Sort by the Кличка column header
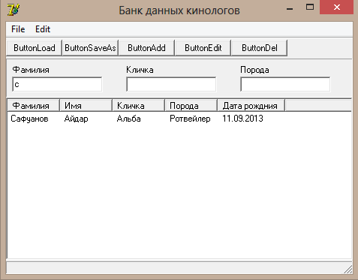 tap(138, 106)
